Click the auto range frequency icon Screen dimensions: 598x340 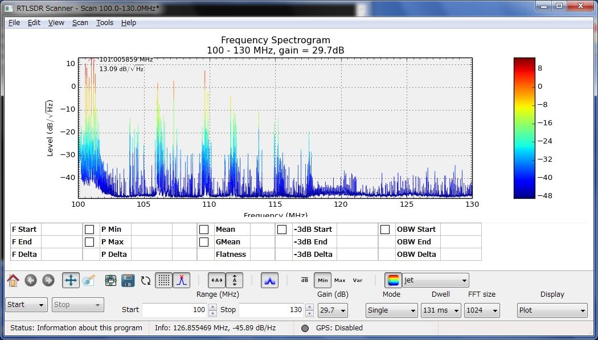click(217, 280)
